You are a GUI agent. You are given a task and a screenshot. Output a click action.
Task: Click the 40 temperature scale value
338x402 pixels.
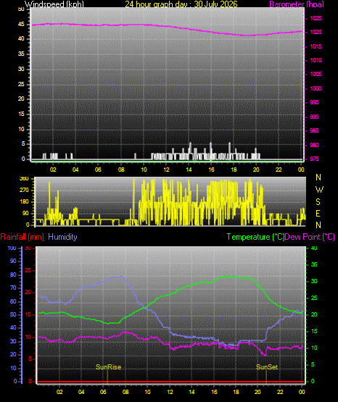pos(314,248)
